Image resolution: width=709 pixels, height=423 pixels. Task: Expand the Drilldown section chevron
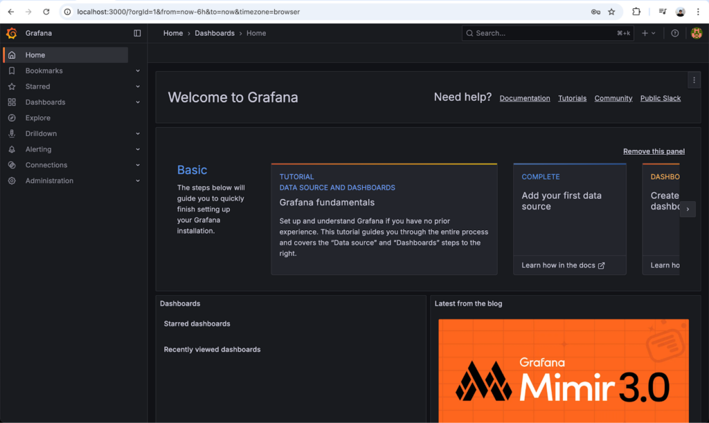pos(138,133)
